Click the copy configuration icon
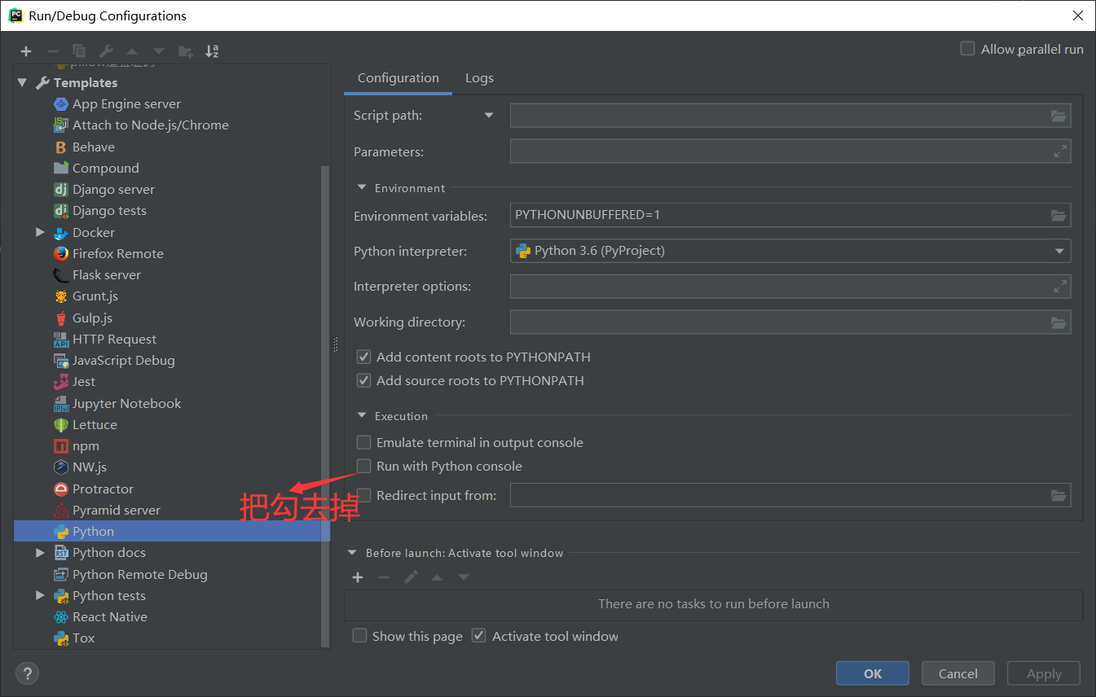The image size is (1096, 697). [x=79, y=51]
